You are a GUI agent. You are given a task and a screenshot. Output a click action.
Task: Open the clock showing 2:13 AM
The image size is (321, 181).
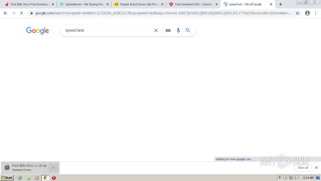coord(308,178)
